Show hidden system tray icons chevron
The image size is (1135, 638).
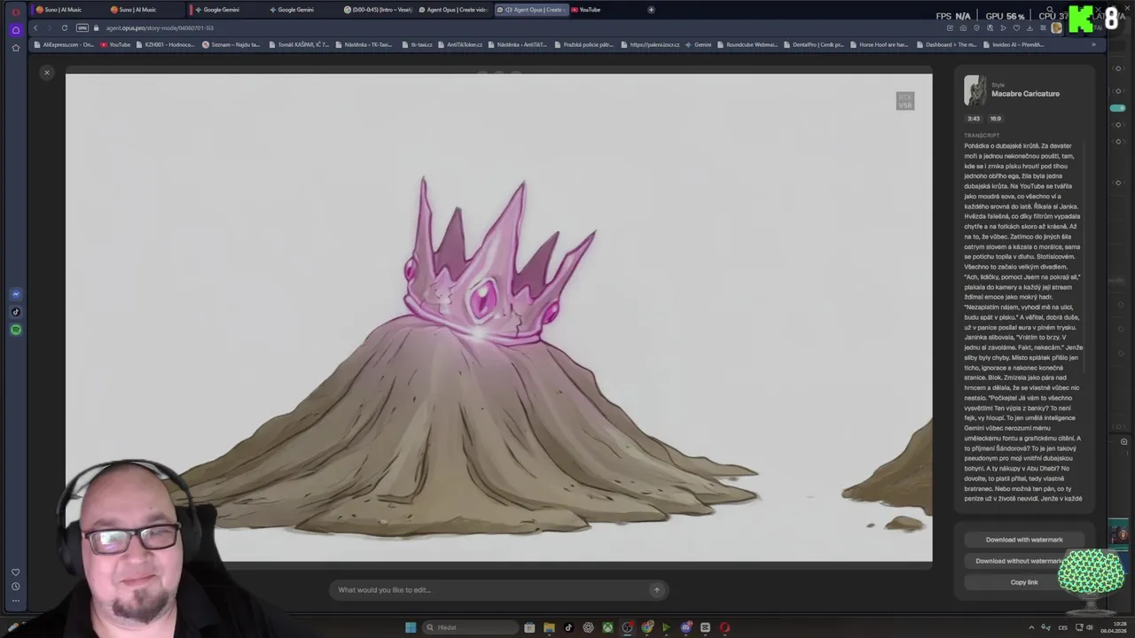[1030, 627]
